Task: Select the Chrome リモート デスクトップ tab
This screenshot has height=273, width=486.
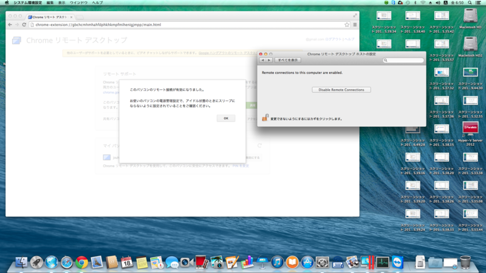Action: (x=50, y=17)
